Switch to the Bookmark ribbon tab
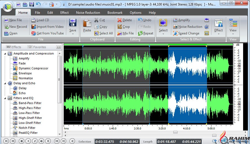The height and width of the screenshot is (144, 250). pos(115,13)
